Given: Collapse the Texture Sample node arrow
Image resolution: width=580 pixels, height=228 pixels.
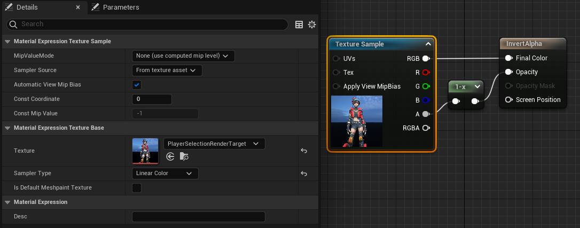Looking at the screenshot, I should [428, 44].
